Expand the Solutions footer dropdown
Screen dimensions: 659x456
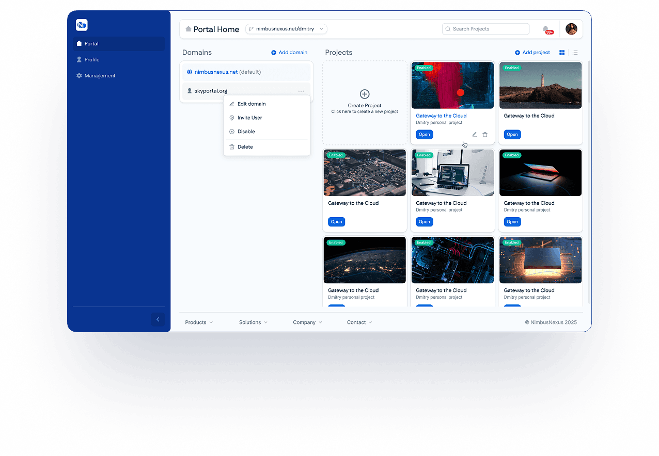point(253,322)
